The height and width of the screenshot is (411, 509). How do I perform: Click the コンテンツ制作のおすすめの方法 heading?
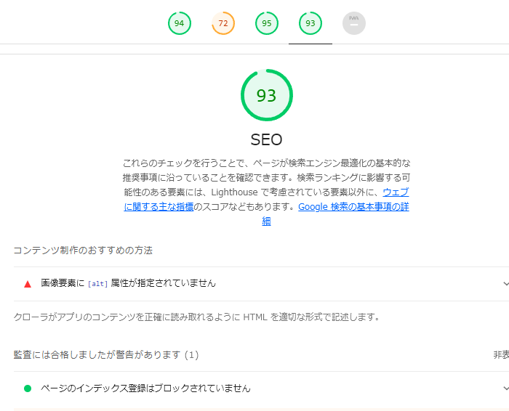click(83, 251)
